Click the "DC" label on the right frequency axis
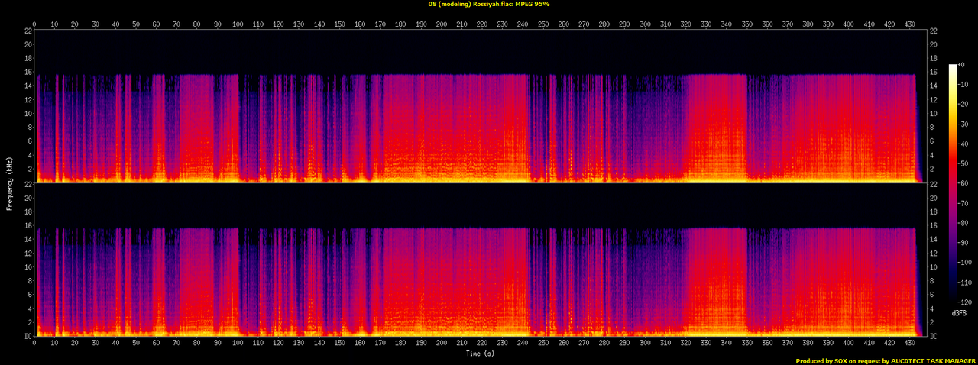978x365 pixels. point(933,337)
